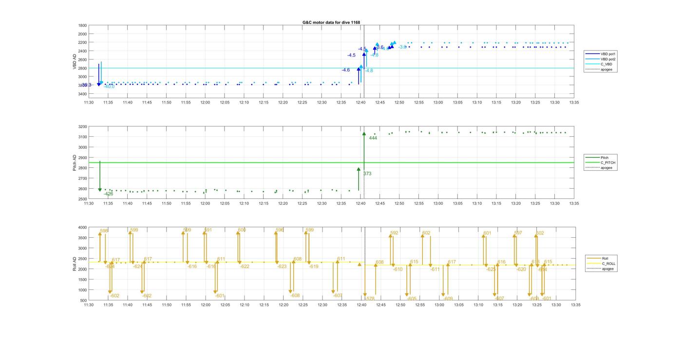This screenshot has width=682, height=337.
Task: Click the '591' roll move label
Action: 208,230
